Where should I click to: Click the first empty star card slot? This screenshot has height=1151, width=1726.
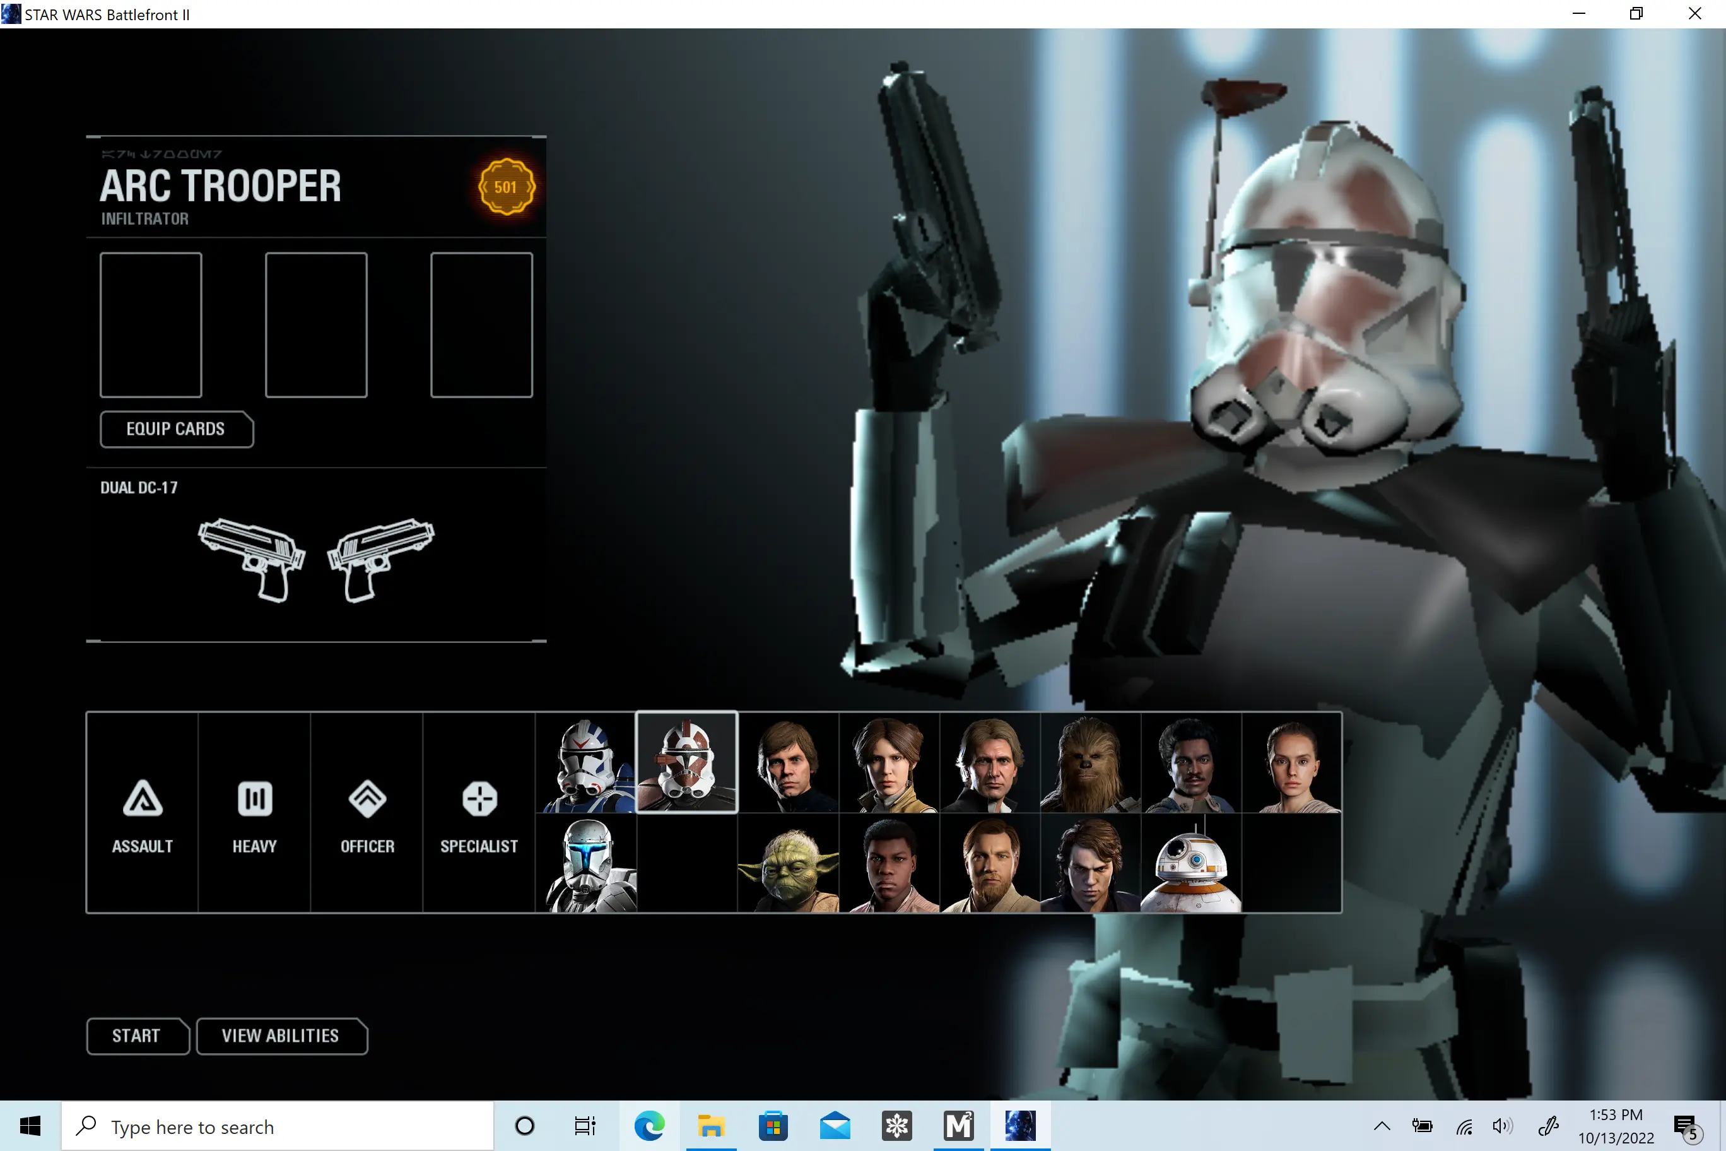click(x=151, y=325)
